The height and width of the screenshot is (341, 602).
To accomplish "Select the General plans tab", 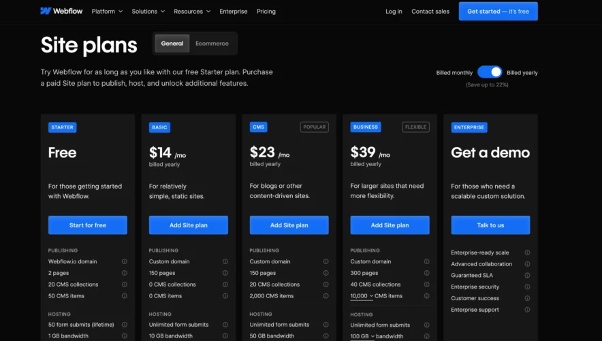I will (172, 44).
